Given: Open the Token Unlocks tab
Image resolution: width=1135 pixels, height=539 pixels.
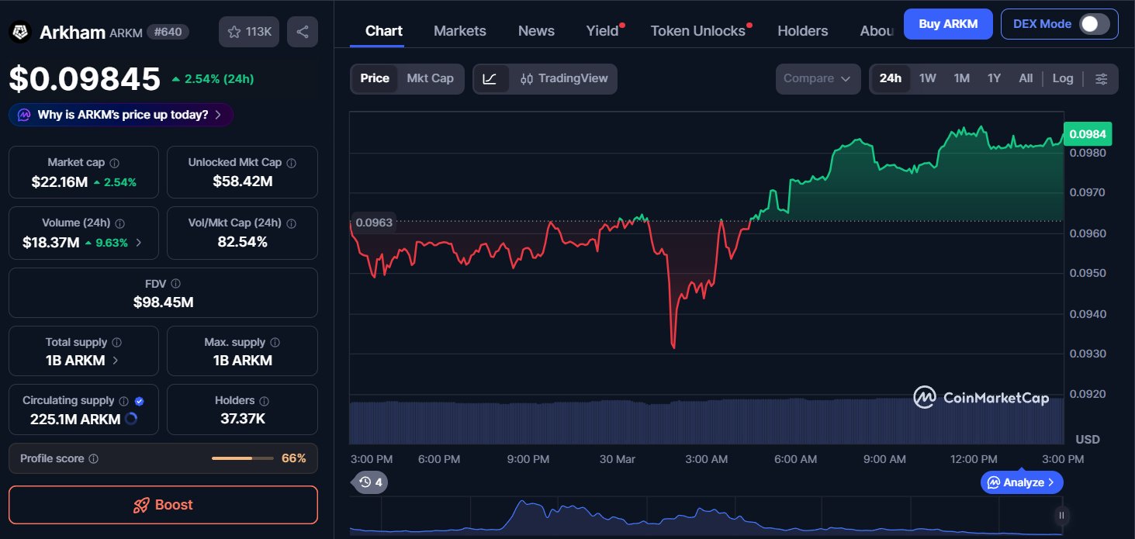Looking at the screenshot, I should [x=697, y=31].
